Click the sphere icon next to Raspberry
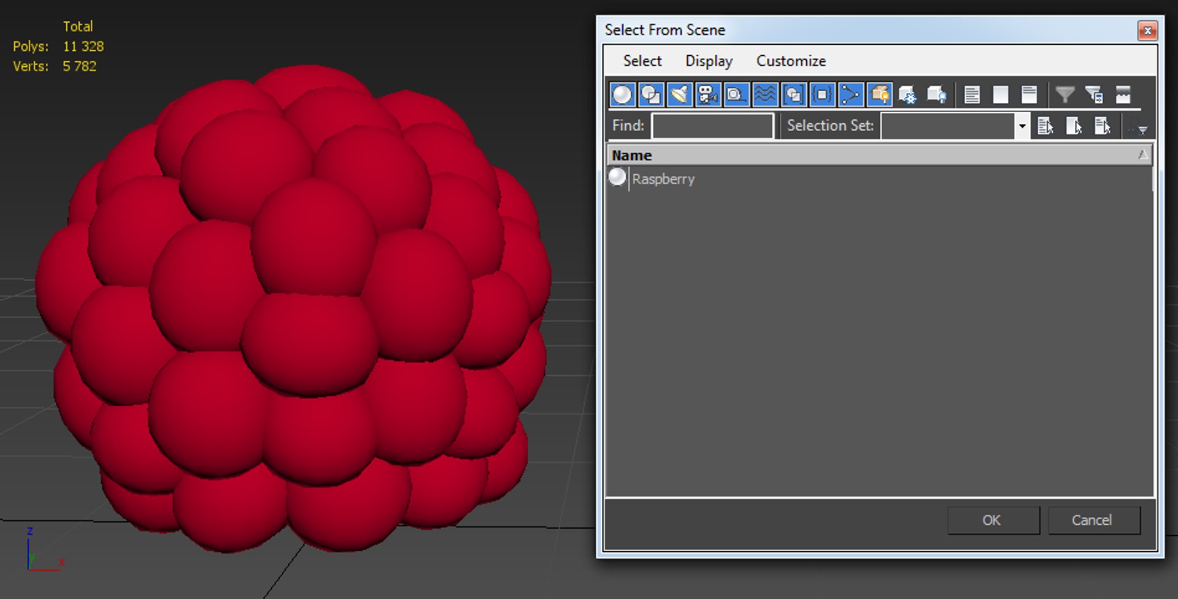 (617, 177)
